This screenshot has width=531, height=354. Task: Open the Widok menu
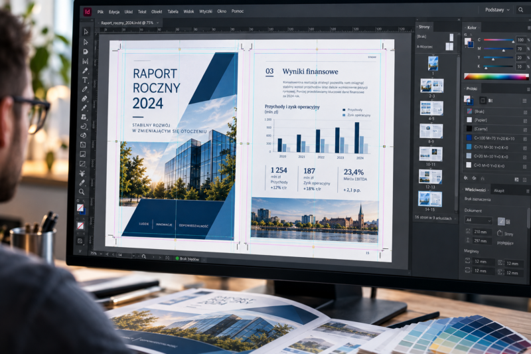[189, 11]
